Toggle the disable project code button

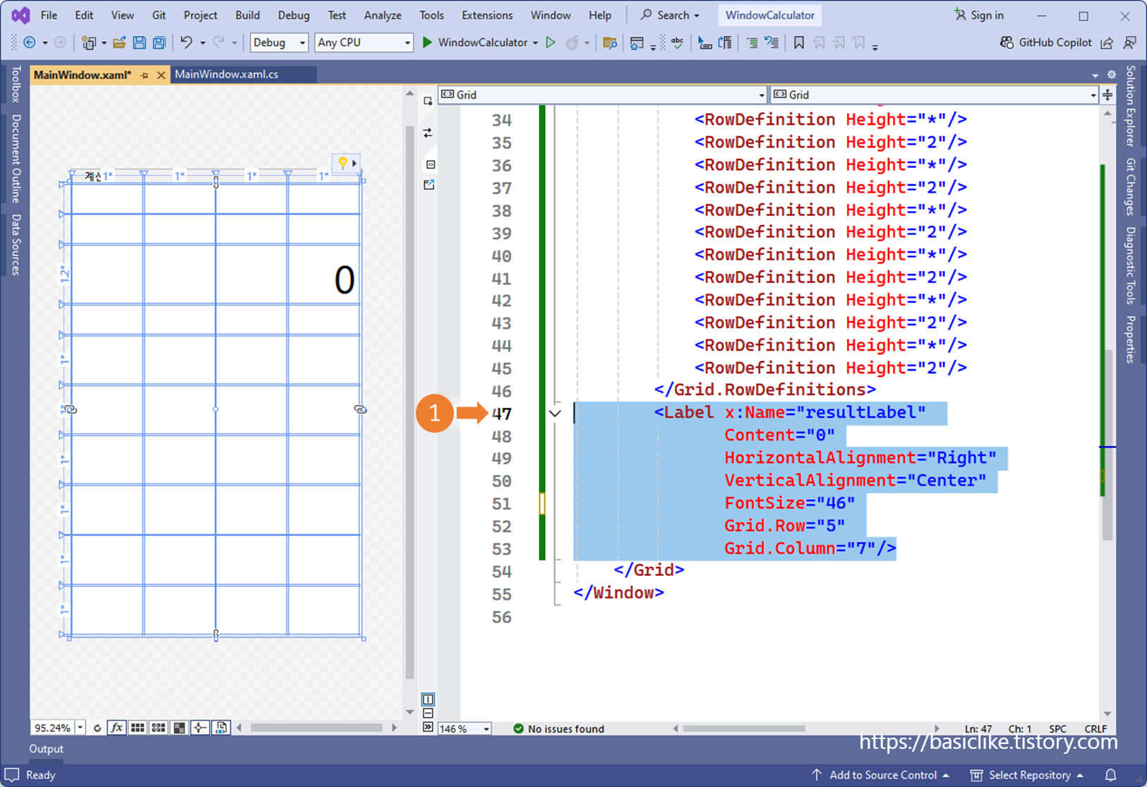221,728
